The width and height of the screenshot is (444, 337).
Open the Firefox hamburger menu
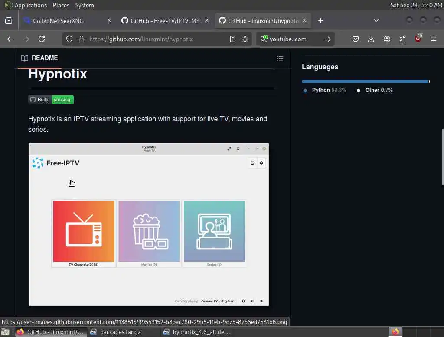pyautogui.click(x=434, y=39)
